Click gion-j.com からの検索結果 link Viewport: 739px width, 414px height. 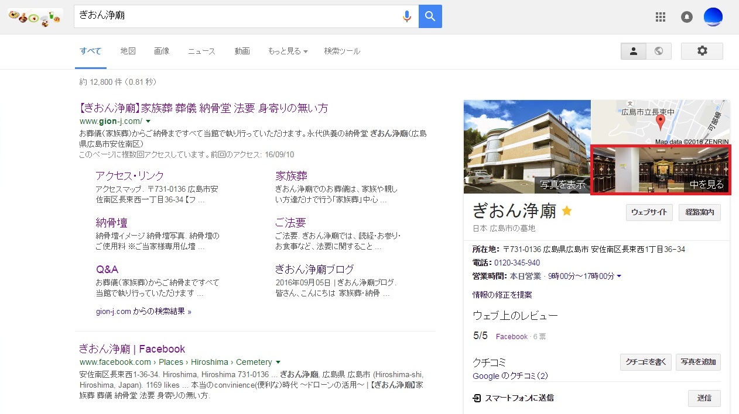pos(143,312)
